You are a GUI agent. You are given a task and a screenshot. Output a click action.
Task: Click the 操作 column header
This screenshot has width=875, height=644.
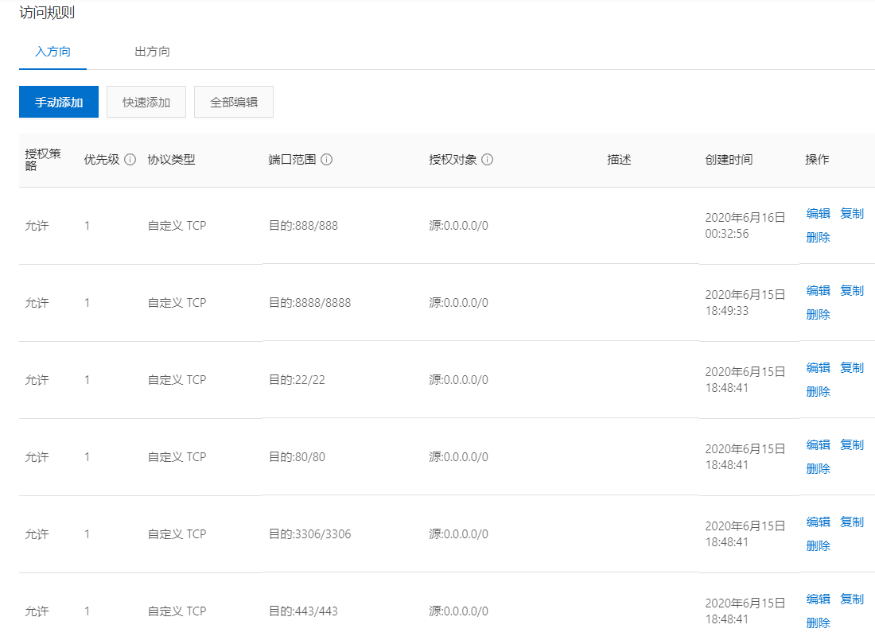[817, 160]
